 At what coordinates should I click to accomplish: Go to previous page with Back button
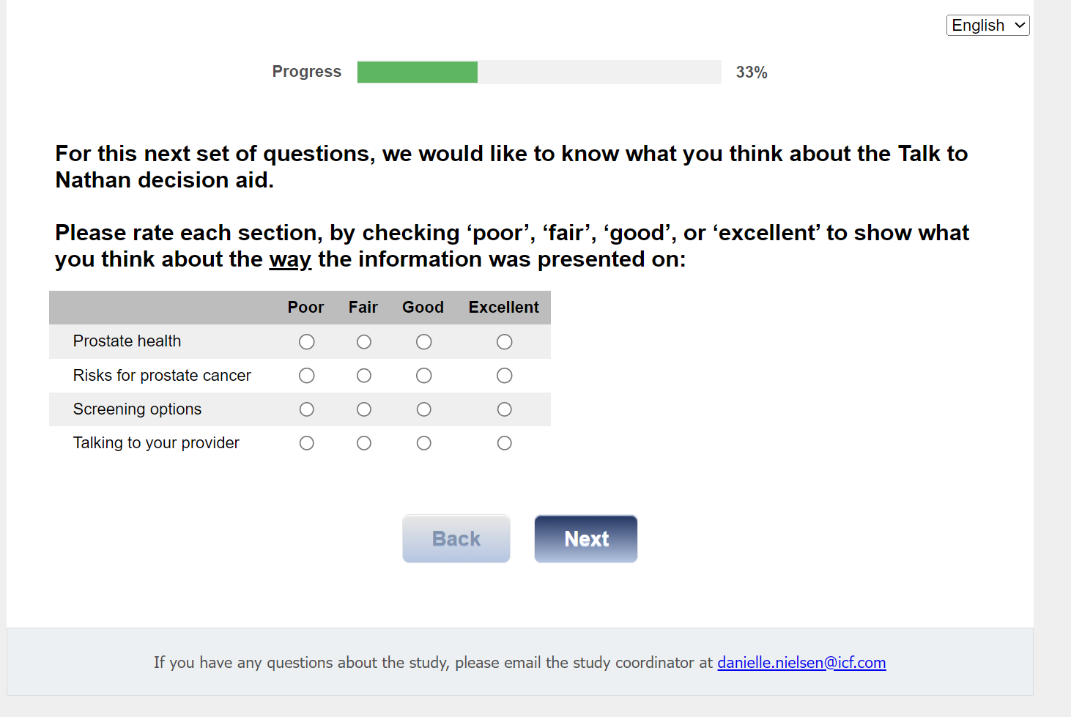456,539
